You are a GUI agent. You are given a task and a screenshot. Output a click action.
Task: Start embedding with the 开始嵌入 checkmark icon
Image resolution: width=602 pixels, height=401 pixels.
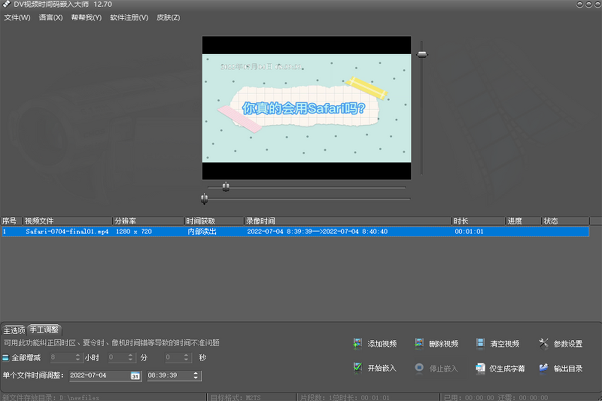pos(358,367)
